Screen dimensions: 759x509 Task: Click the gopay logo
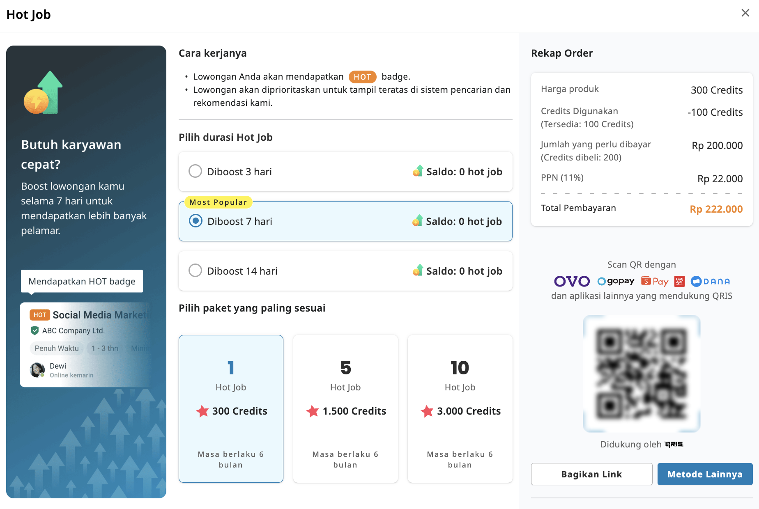tap(616, 281)
